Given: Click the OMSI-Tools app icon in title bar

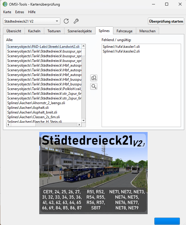Looking at the screenshot, I should point(5,4).
